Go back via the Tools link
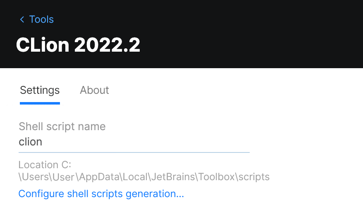 coord(41,19)
